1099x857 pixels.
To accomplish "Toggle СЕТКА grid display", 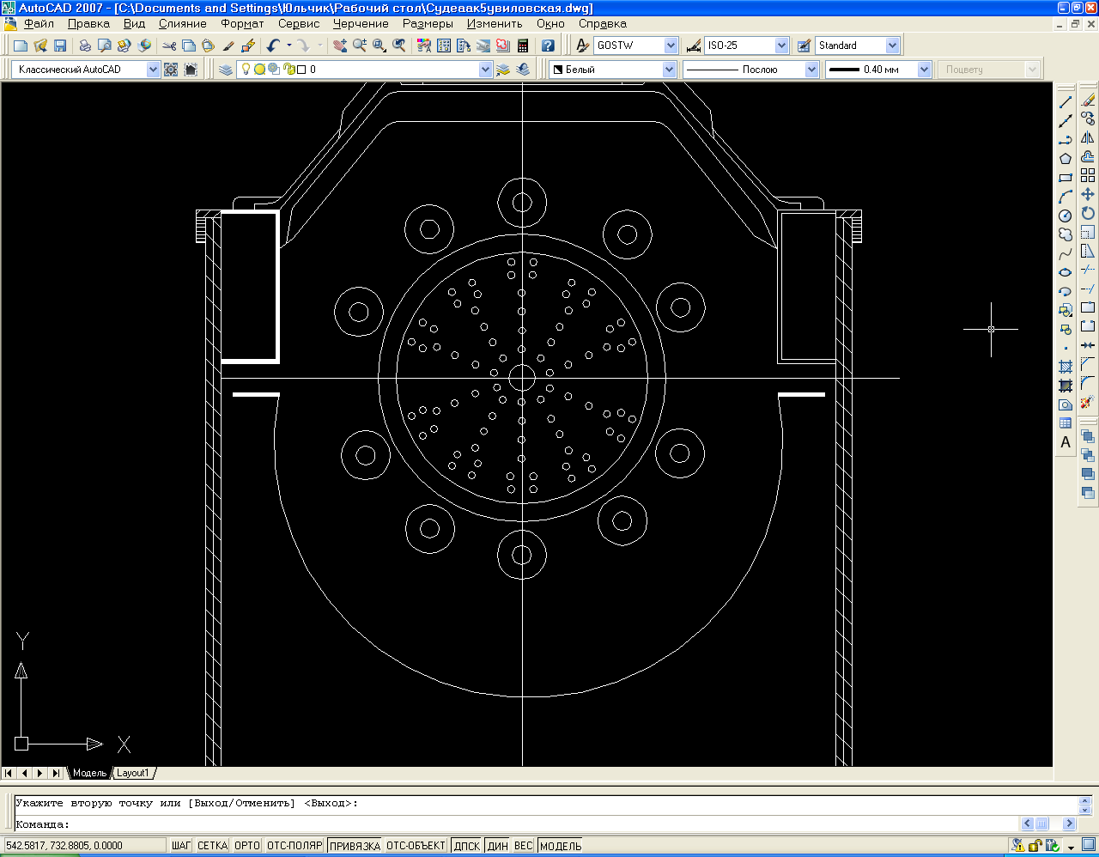I will point(212,846).
